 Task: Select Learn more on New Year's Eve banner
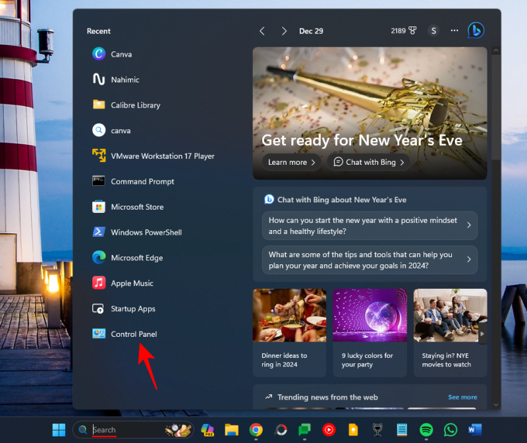click(x=291, y=162)
